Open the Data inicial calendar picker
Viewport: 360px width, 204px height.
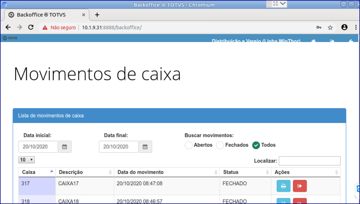(64, 147)
